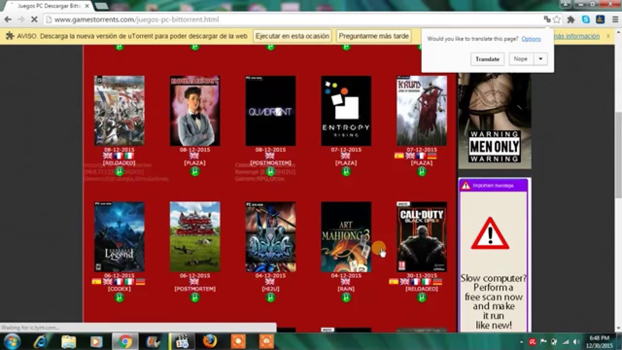Click the green download icon under Krum
622x350 pixels.
coord(422,171)
